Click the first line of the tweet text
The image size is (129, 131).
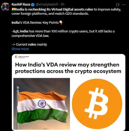(66, 9)
